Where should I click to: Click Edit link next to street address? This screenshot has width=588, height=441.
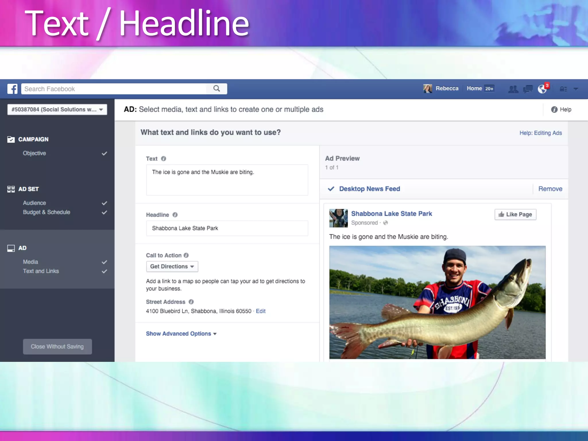[261, 311]
